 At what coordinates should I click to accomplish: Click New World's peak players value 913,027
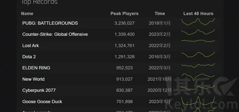tap(124, 79)
